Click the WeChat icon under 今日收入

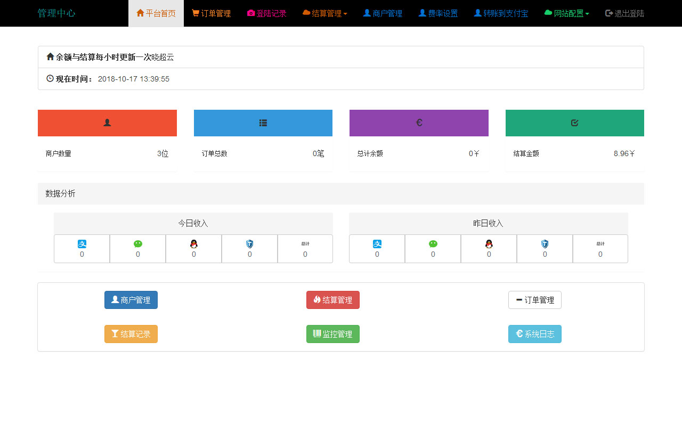137,244
